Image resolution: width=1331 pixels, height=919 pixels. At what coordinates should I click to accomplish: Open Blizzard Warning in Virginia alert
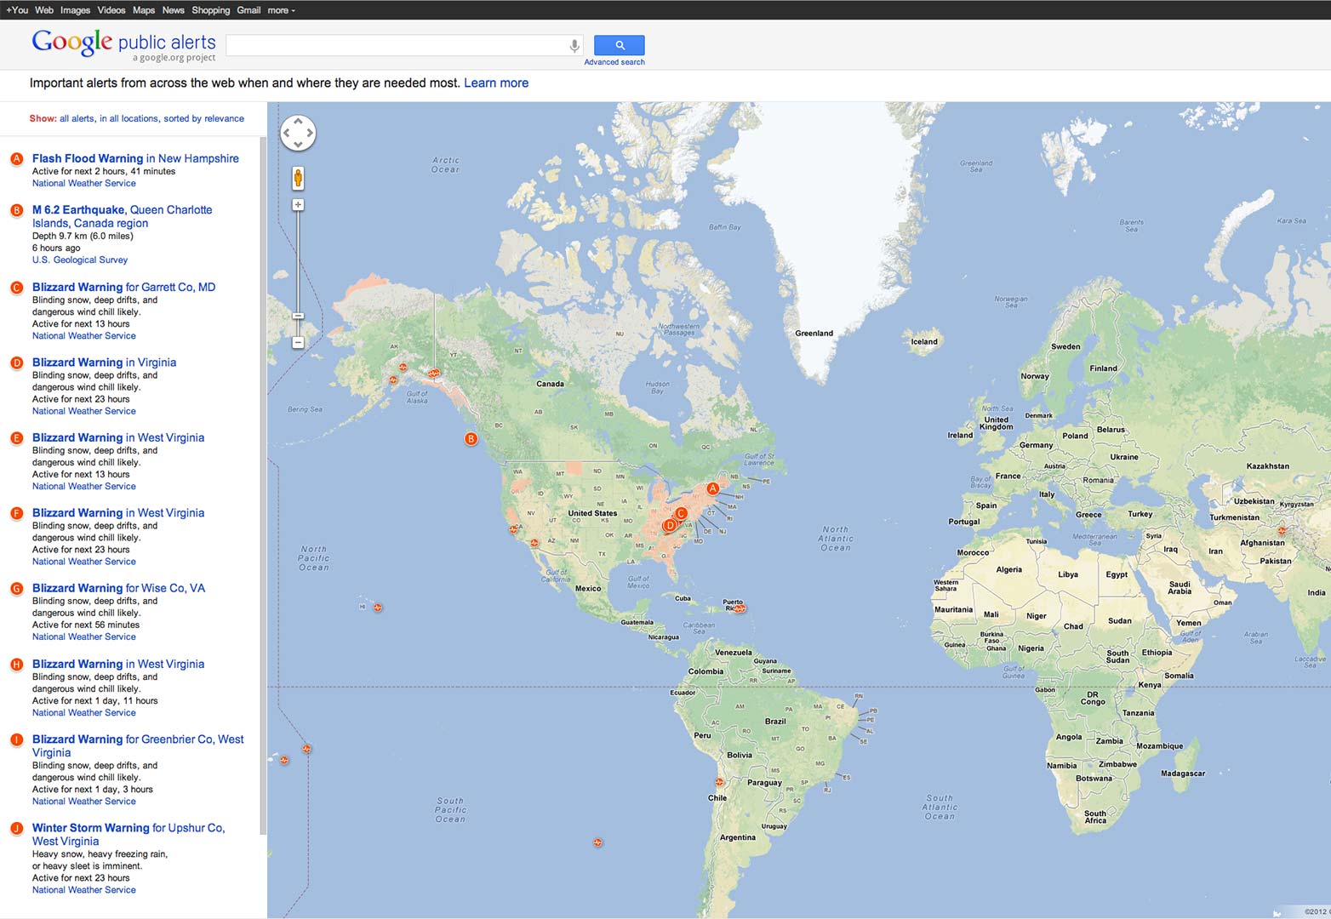point(104,362)
